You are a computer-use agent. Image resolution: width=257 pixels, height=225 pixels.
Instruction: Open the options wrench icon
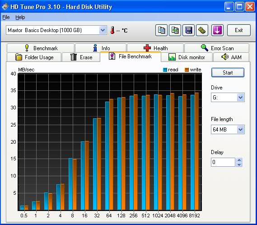[202, 30]
